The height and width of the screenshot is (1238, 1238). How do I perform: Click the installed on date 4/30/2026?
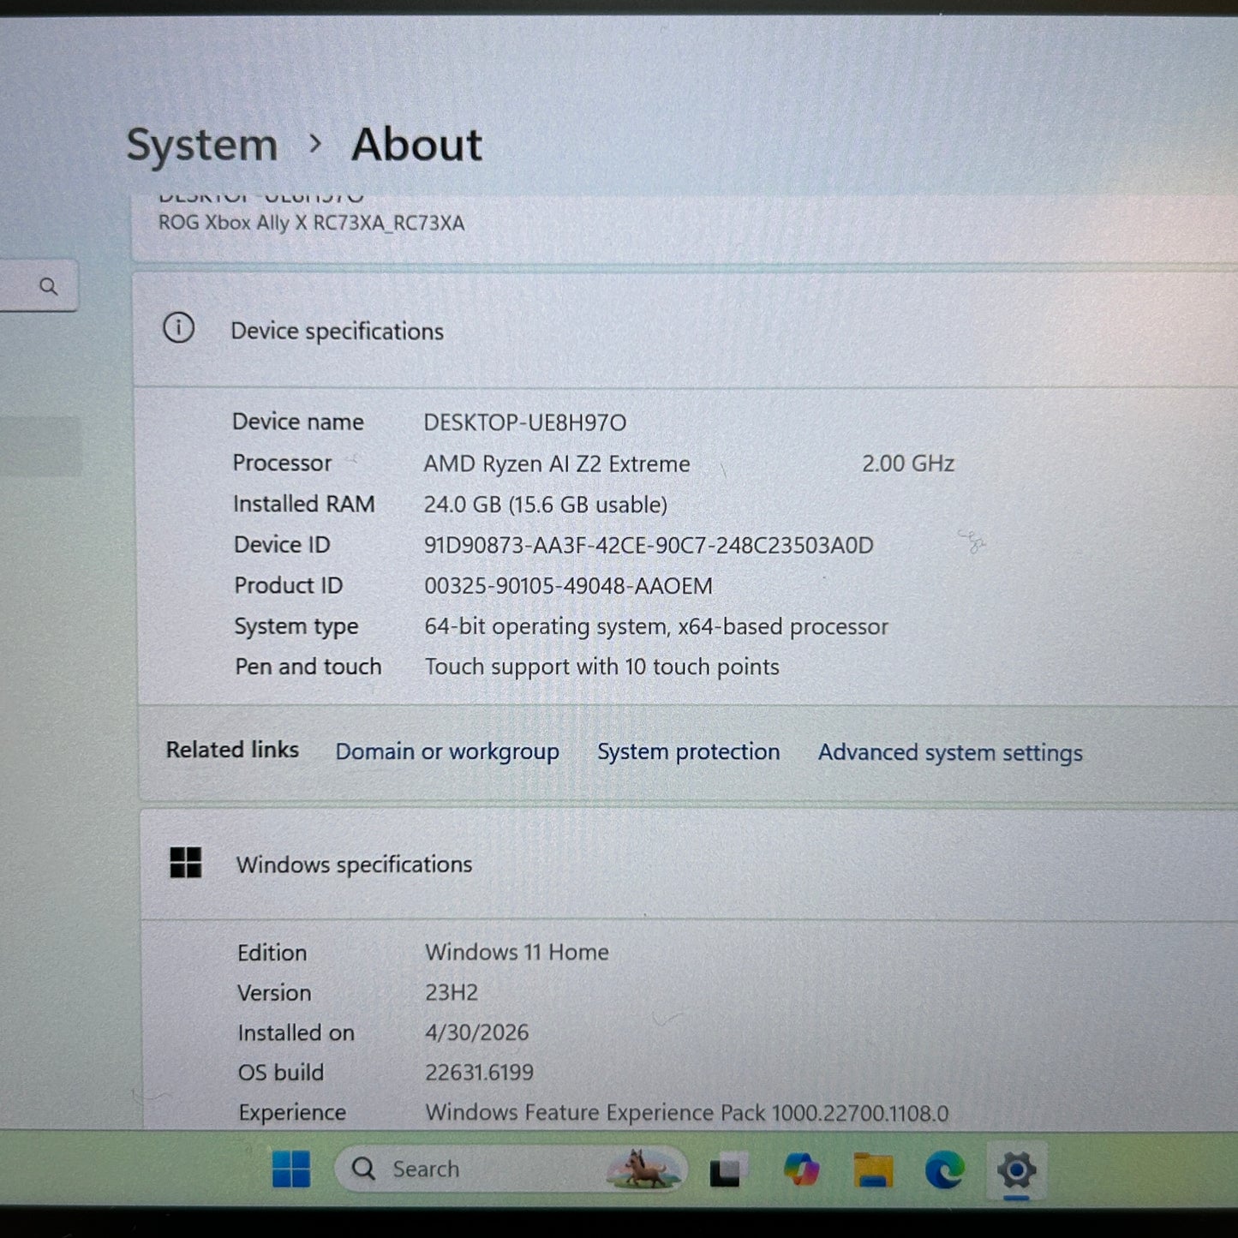click(x=477, y=1032)
